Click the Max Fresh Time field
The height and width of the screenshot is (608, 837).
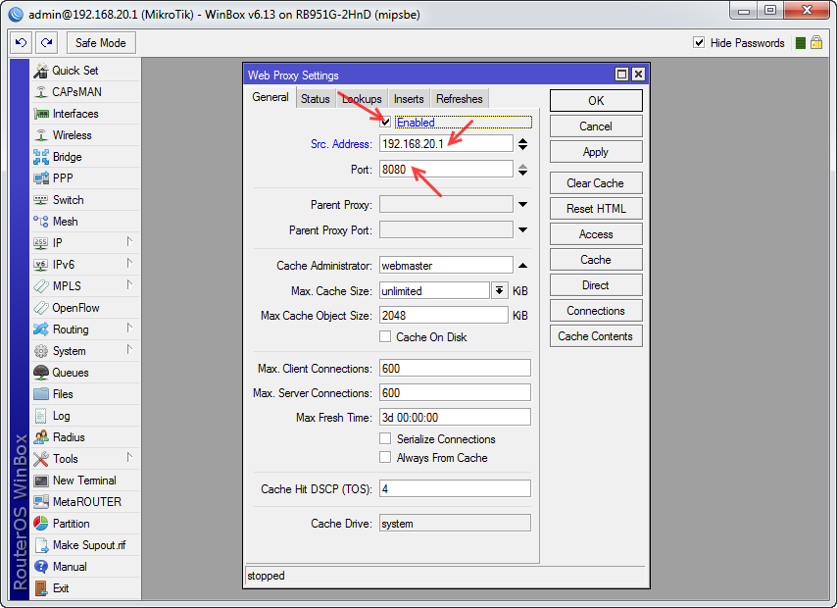click(x=455, y=418)
